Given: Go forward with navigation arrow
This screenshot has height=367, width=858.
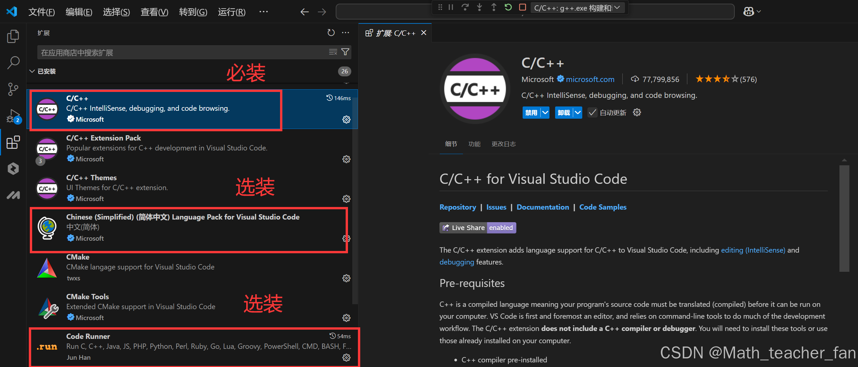Looking at the screenshot, I should pyautogui.click(x=322, y=12).
